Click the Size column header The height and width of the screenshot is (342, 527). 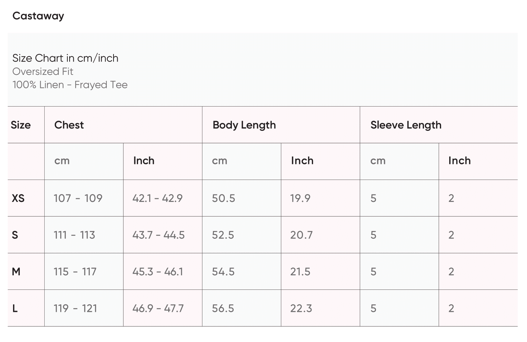(x=21, y=125)
